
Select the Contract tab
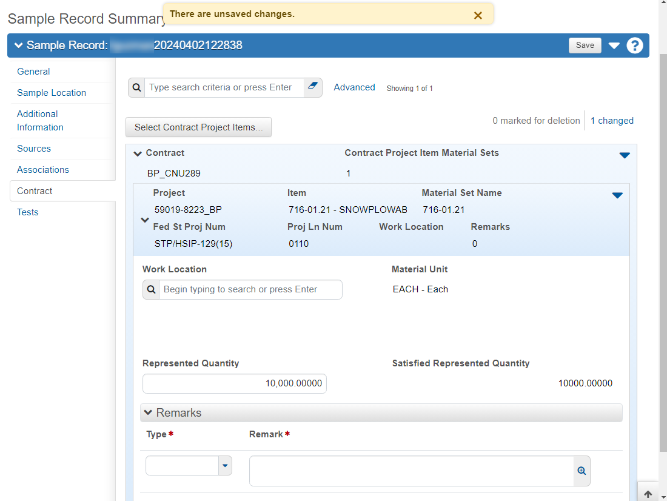tap(62, 190)
